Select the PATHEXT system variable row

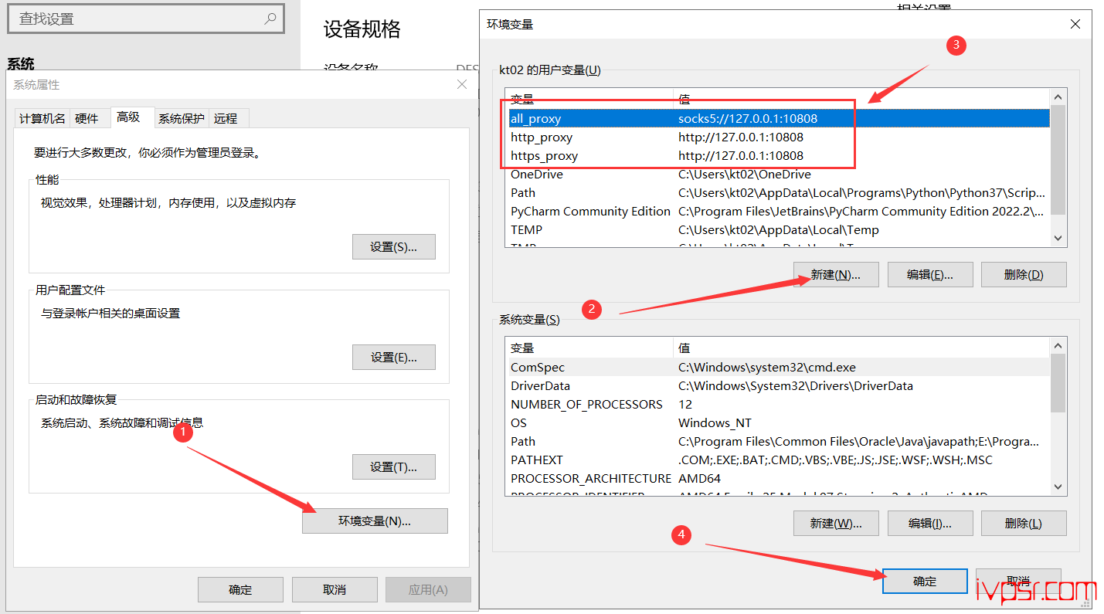pyautogui.click(x=778, y=460)
